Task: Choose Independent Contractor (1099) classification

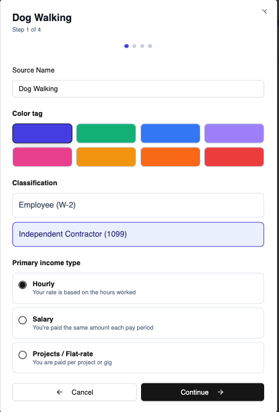Action: (138, 234)
